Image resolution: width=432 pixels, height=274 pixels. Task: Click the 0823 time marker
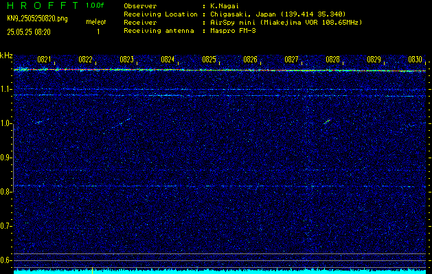tap(127, 60)
